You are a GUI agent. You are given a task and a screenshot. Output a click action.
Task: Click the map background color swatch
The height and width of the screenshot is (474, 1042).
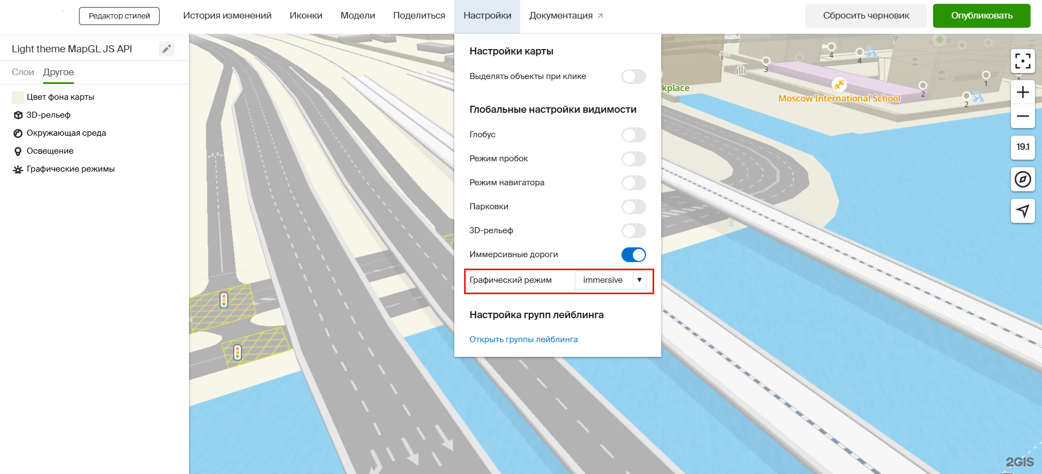18,98
